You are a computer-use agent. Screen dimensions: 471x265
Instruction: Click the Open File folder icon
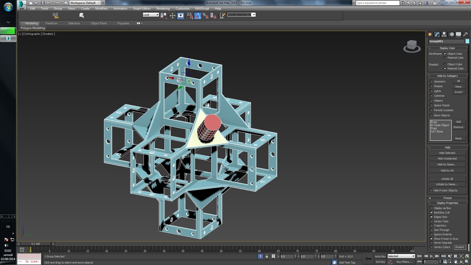pos(37,3)
